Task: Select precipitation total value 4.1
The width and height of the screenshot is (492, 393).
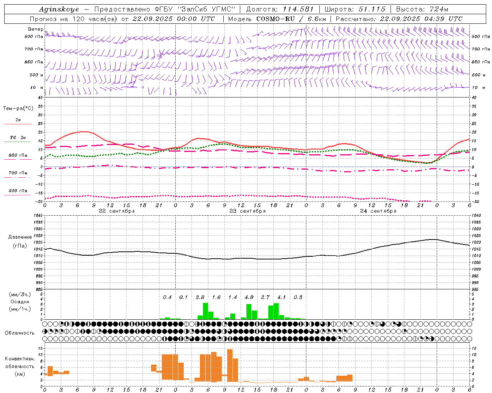Action: click(282, 297)
